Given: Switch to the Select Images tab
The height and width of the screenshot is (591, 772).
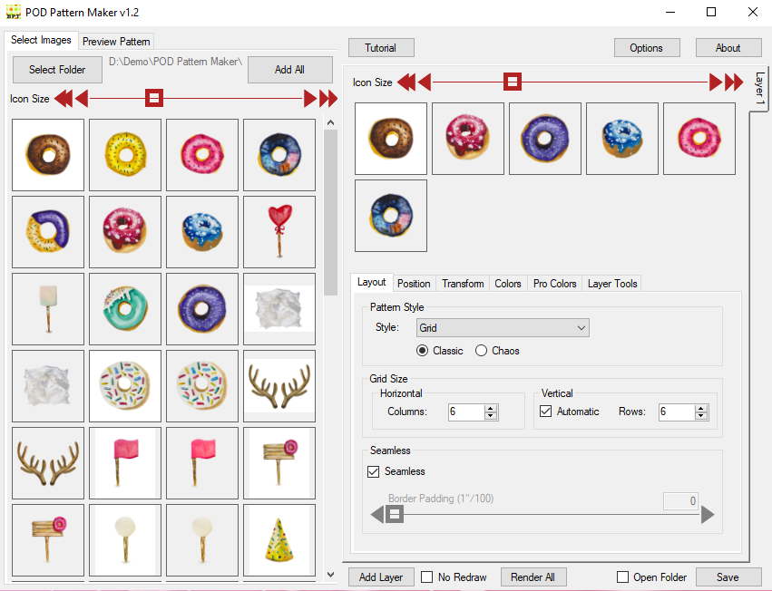Looking at the screenshot, I should coord(41,40).
